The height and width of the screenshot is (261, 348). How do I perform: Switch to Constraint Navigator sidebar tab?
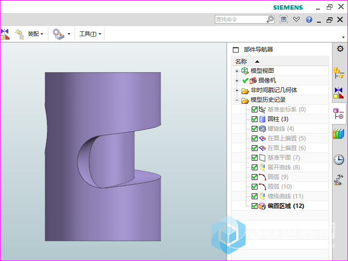pos(339,93)
